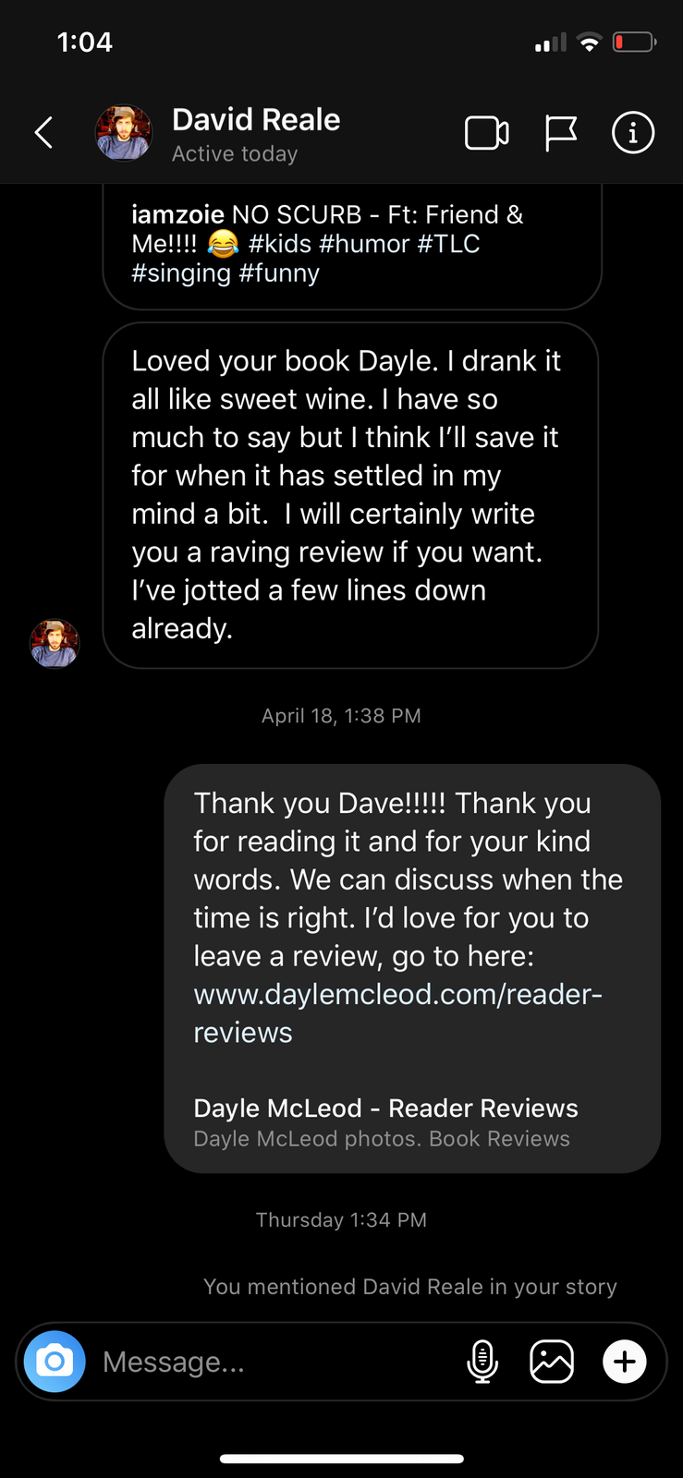Tap the #TLC hashtag in shared post
This screenshot has width=683, height=1478.
pos(449,244)
